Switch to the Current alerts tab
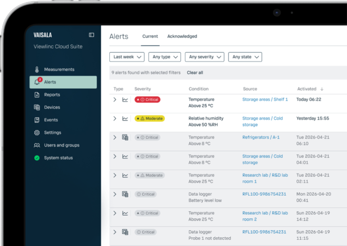The image size is (347, 246). 150,36
